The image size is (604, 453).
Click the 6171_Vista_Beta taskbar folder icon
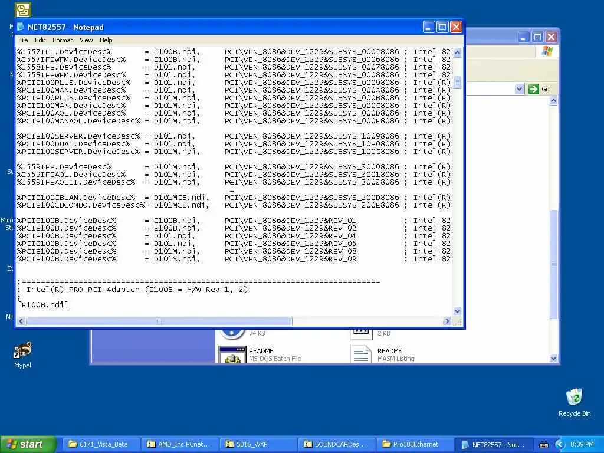[x=73, y=444]
